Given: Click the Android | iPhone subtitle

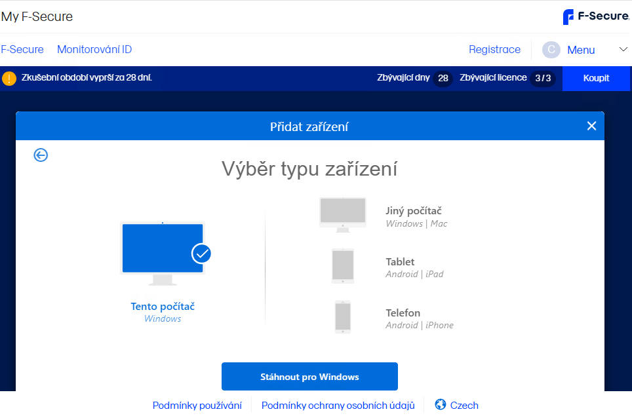Looking at the screenshot, I should tap(419, 325).
